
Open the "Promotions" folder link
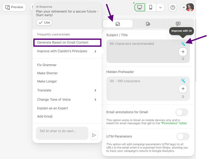click(x=174, y=123)
